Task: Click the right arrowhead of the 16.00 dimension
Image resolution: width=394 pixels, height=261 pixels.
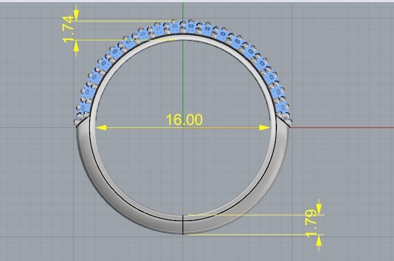Action: coord(265,128)
